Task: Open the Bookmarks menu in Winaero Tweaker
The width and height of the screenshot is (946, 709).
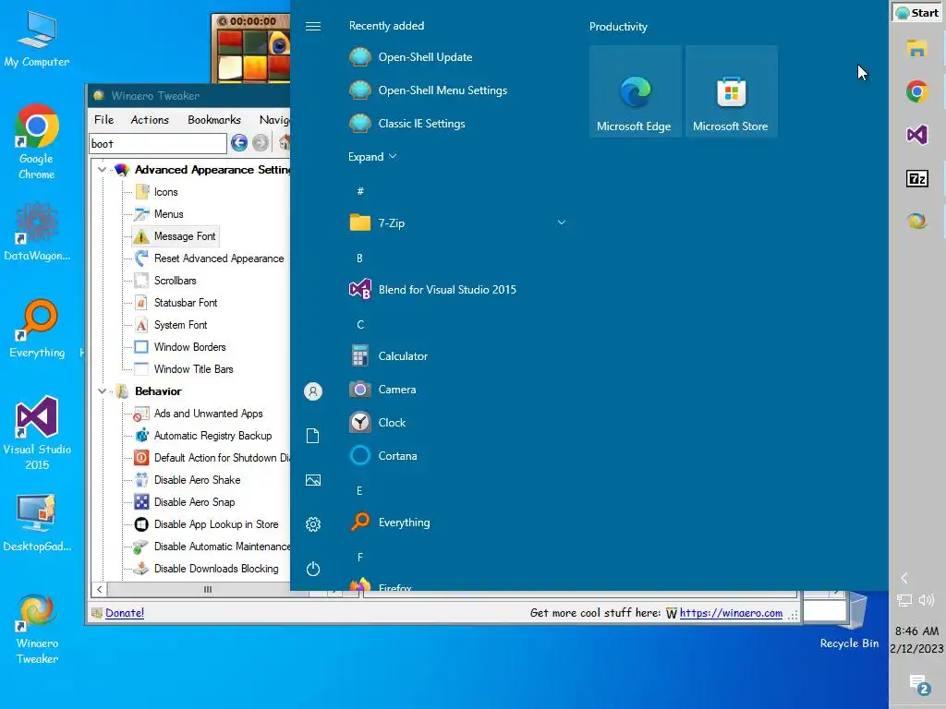Action: point(214,119)
